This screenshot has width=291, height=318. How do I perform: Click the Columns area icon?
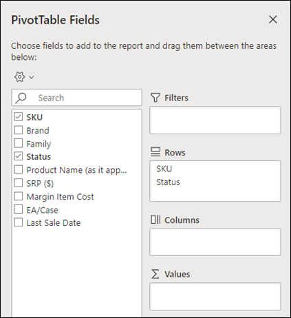tap(155, 220)
